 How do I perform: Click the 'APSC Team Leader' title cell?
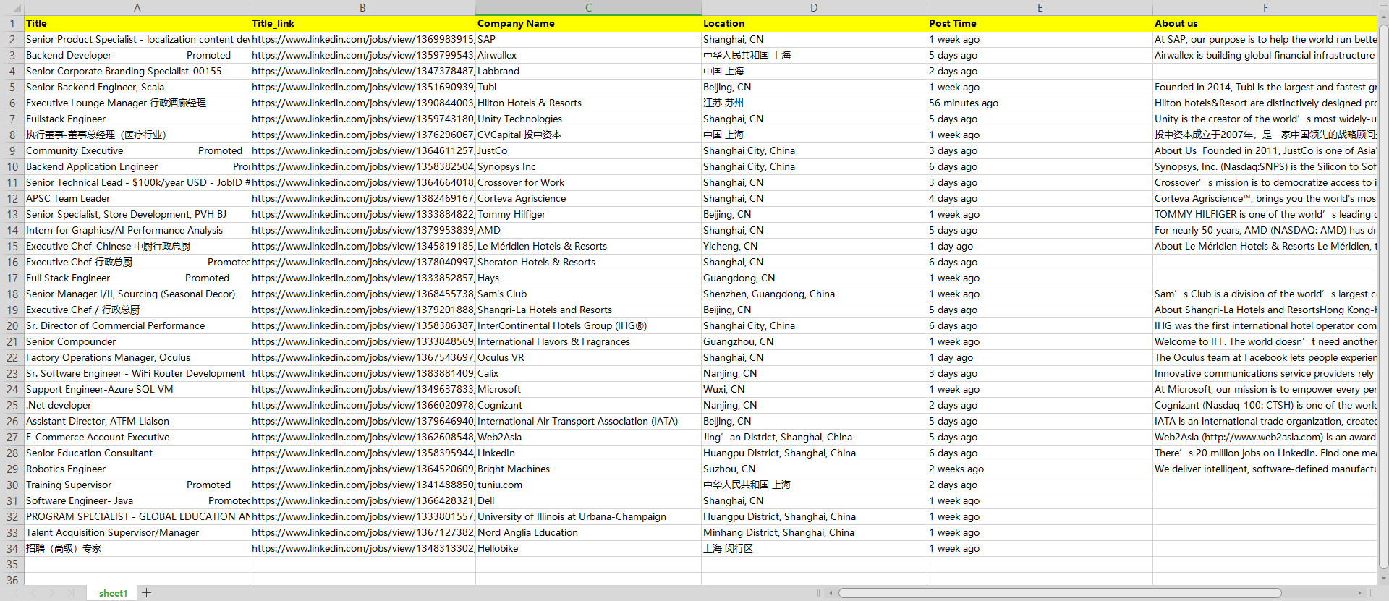(x=137, y=198)
